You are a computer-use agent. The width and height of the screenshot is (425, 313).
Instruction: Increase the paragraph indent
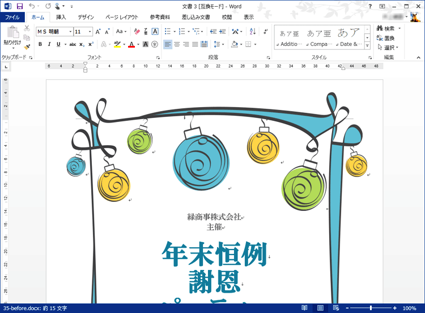coord(223,32)
